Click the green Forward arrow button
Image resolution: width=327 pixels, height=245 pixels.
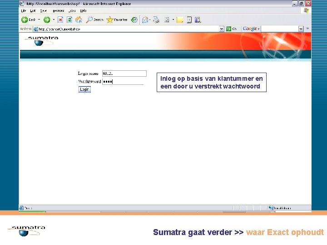click(47, 20)
